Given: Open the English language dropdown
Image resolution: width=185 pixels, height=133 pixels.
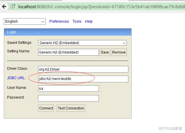Looking at the screenshot, I should point(25,21).
